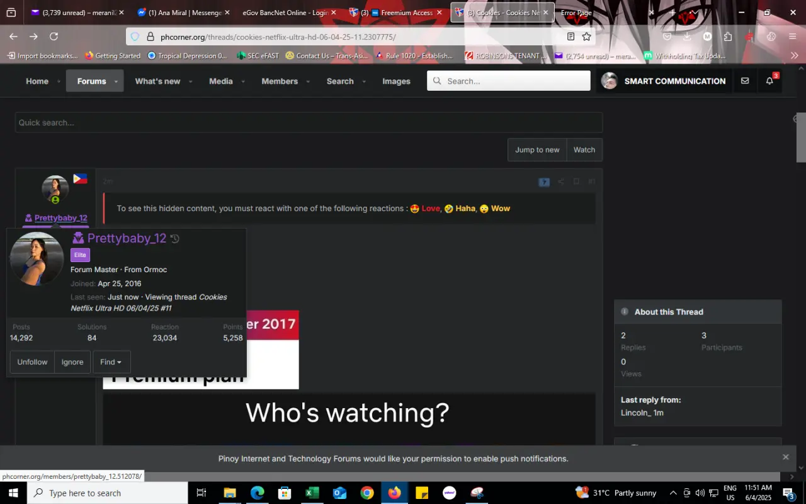Bookmark this page with the star icon

click(586, 37)
